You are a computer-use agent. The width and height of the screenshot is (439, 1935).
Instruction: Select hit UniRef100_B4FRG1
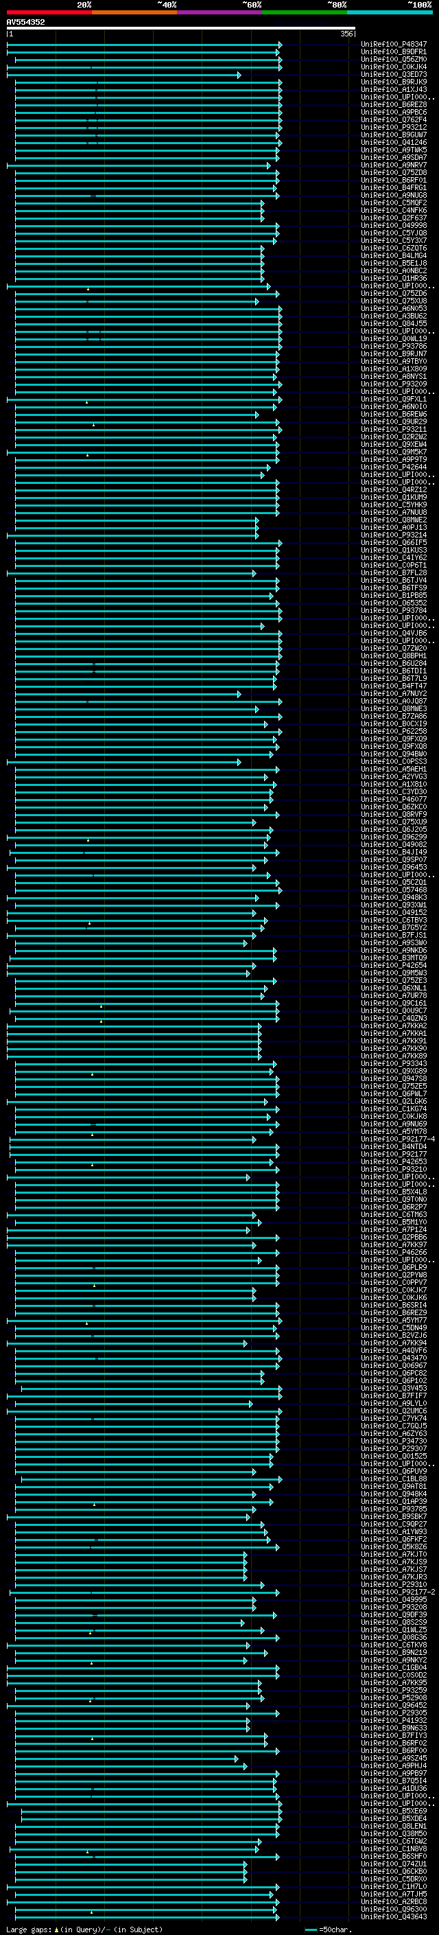click(x=394, y=187)
